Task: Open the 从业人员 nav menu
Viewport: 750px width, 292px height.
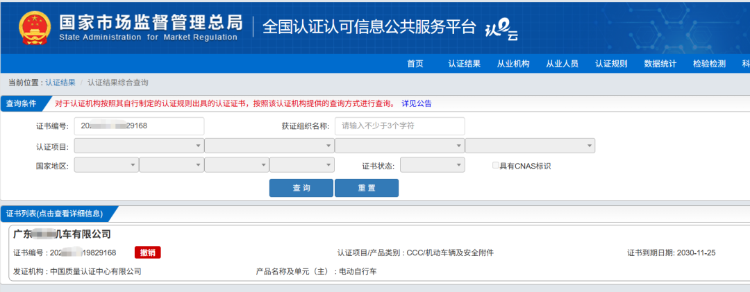Action: click(x=562, y=64)
